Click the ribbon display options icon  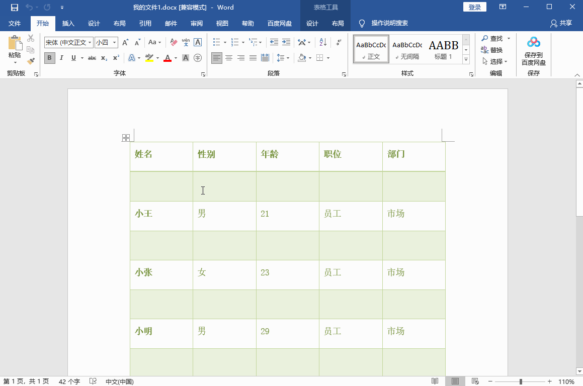tap(503, 7)
